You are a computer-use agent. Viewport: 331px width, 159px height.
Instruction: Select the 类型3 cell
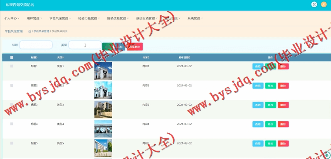pos(60,105)
